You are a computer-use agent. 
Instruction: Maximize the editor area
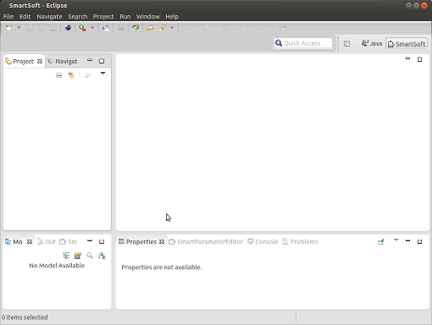[419, 59]
